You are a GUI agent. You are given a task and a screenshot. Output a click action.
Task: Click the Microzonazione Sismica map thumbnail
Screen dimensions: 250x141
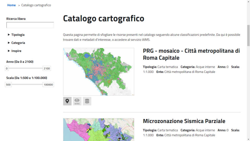tap(98, 130)
